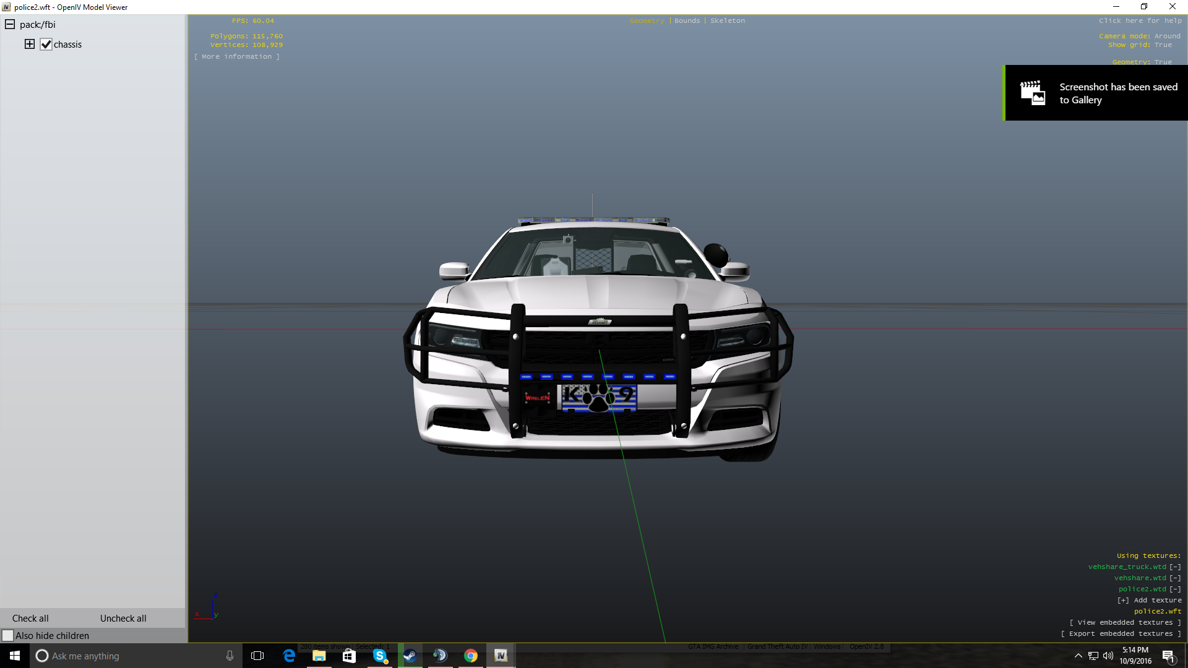Expand the chassis tree node
The image size is (1188, 668).
pos(29,44)
